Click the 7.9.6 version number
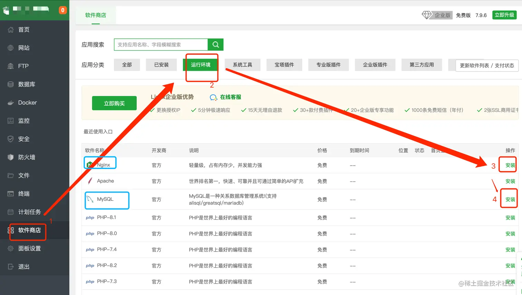The image size is (522, 295). point(481,15)
